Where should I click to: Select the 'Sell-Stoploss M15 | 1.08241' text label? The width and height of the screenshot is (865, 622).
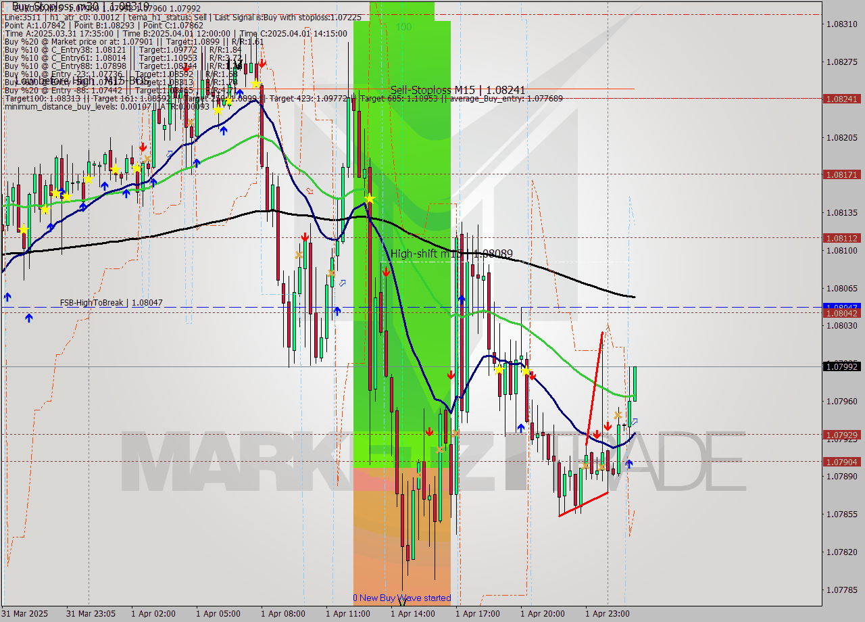459,88
